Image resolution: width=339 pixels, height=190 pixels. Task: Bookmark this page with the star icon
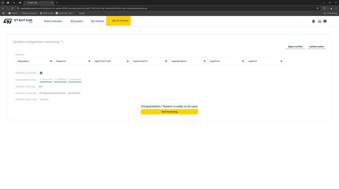click(318, 8)
